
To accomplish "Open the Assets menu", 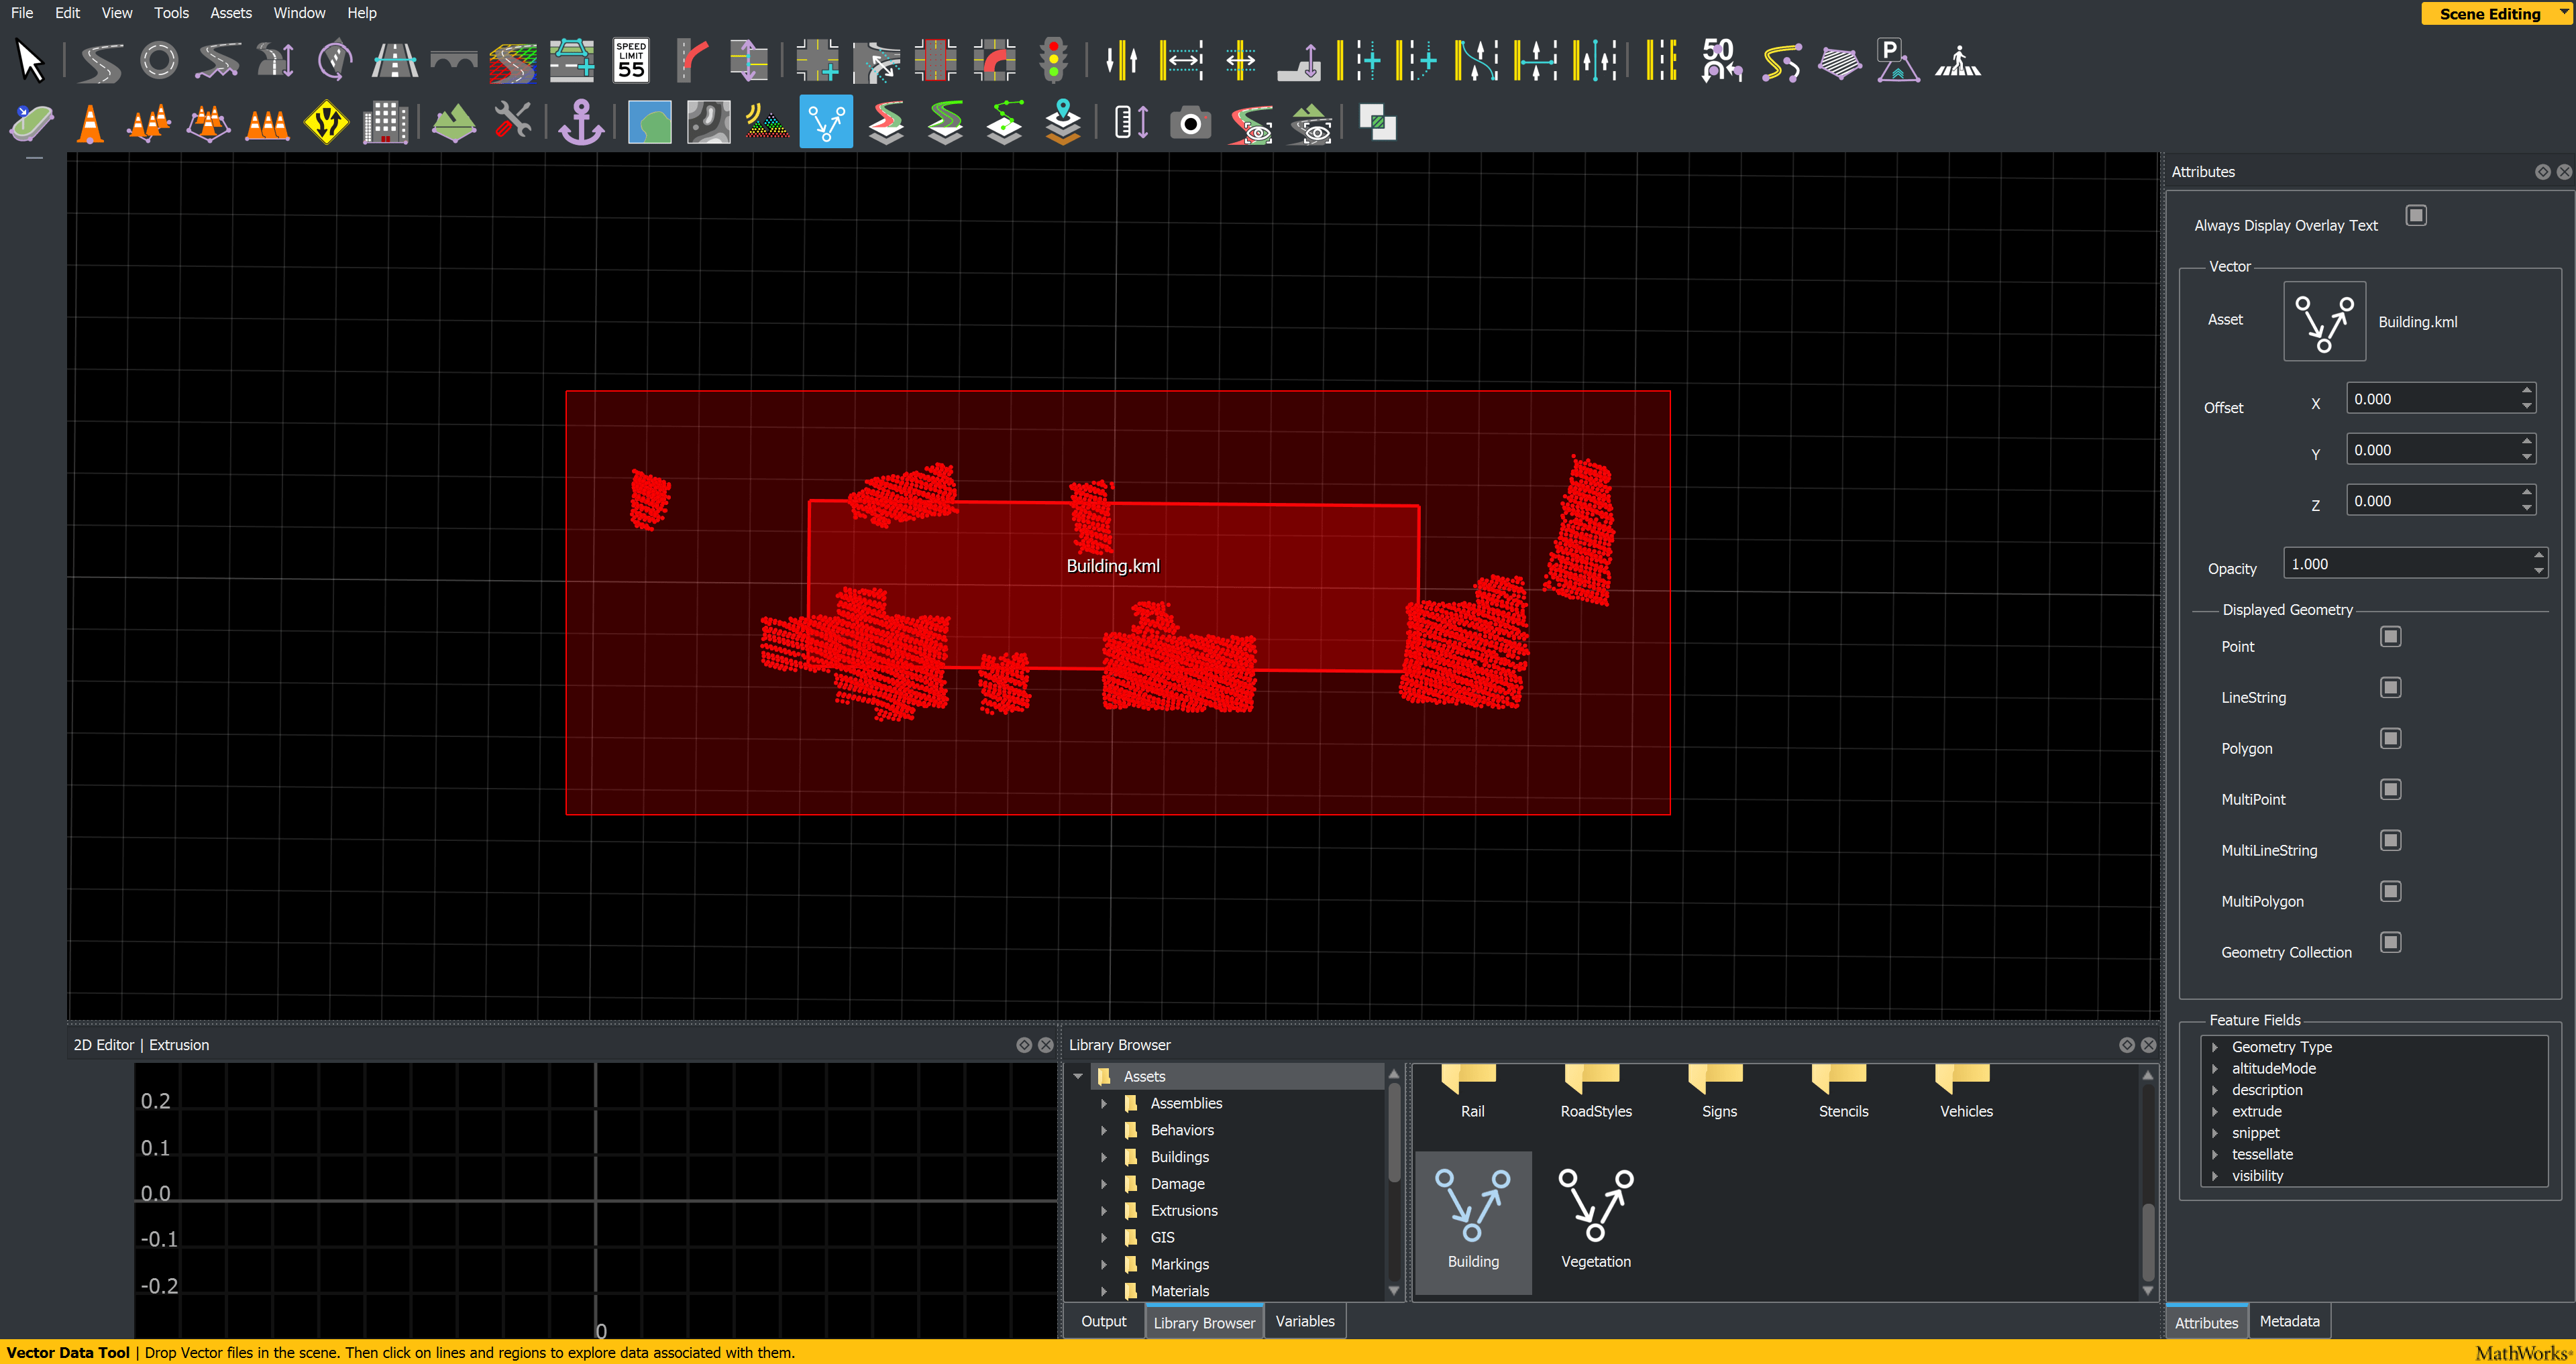I will click(230, 13).
